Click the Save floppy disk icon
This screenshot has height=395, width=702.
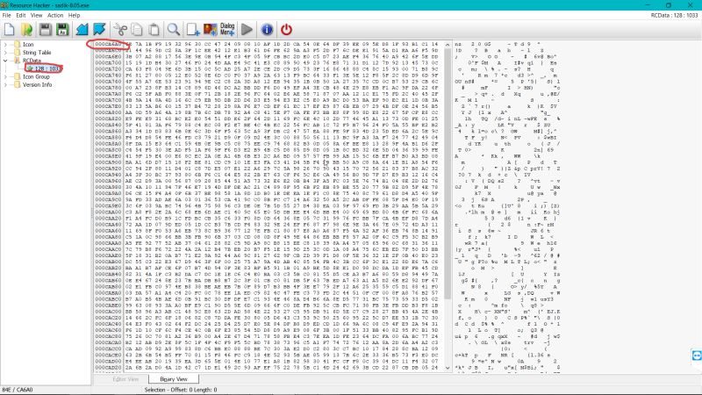(46, 30)
